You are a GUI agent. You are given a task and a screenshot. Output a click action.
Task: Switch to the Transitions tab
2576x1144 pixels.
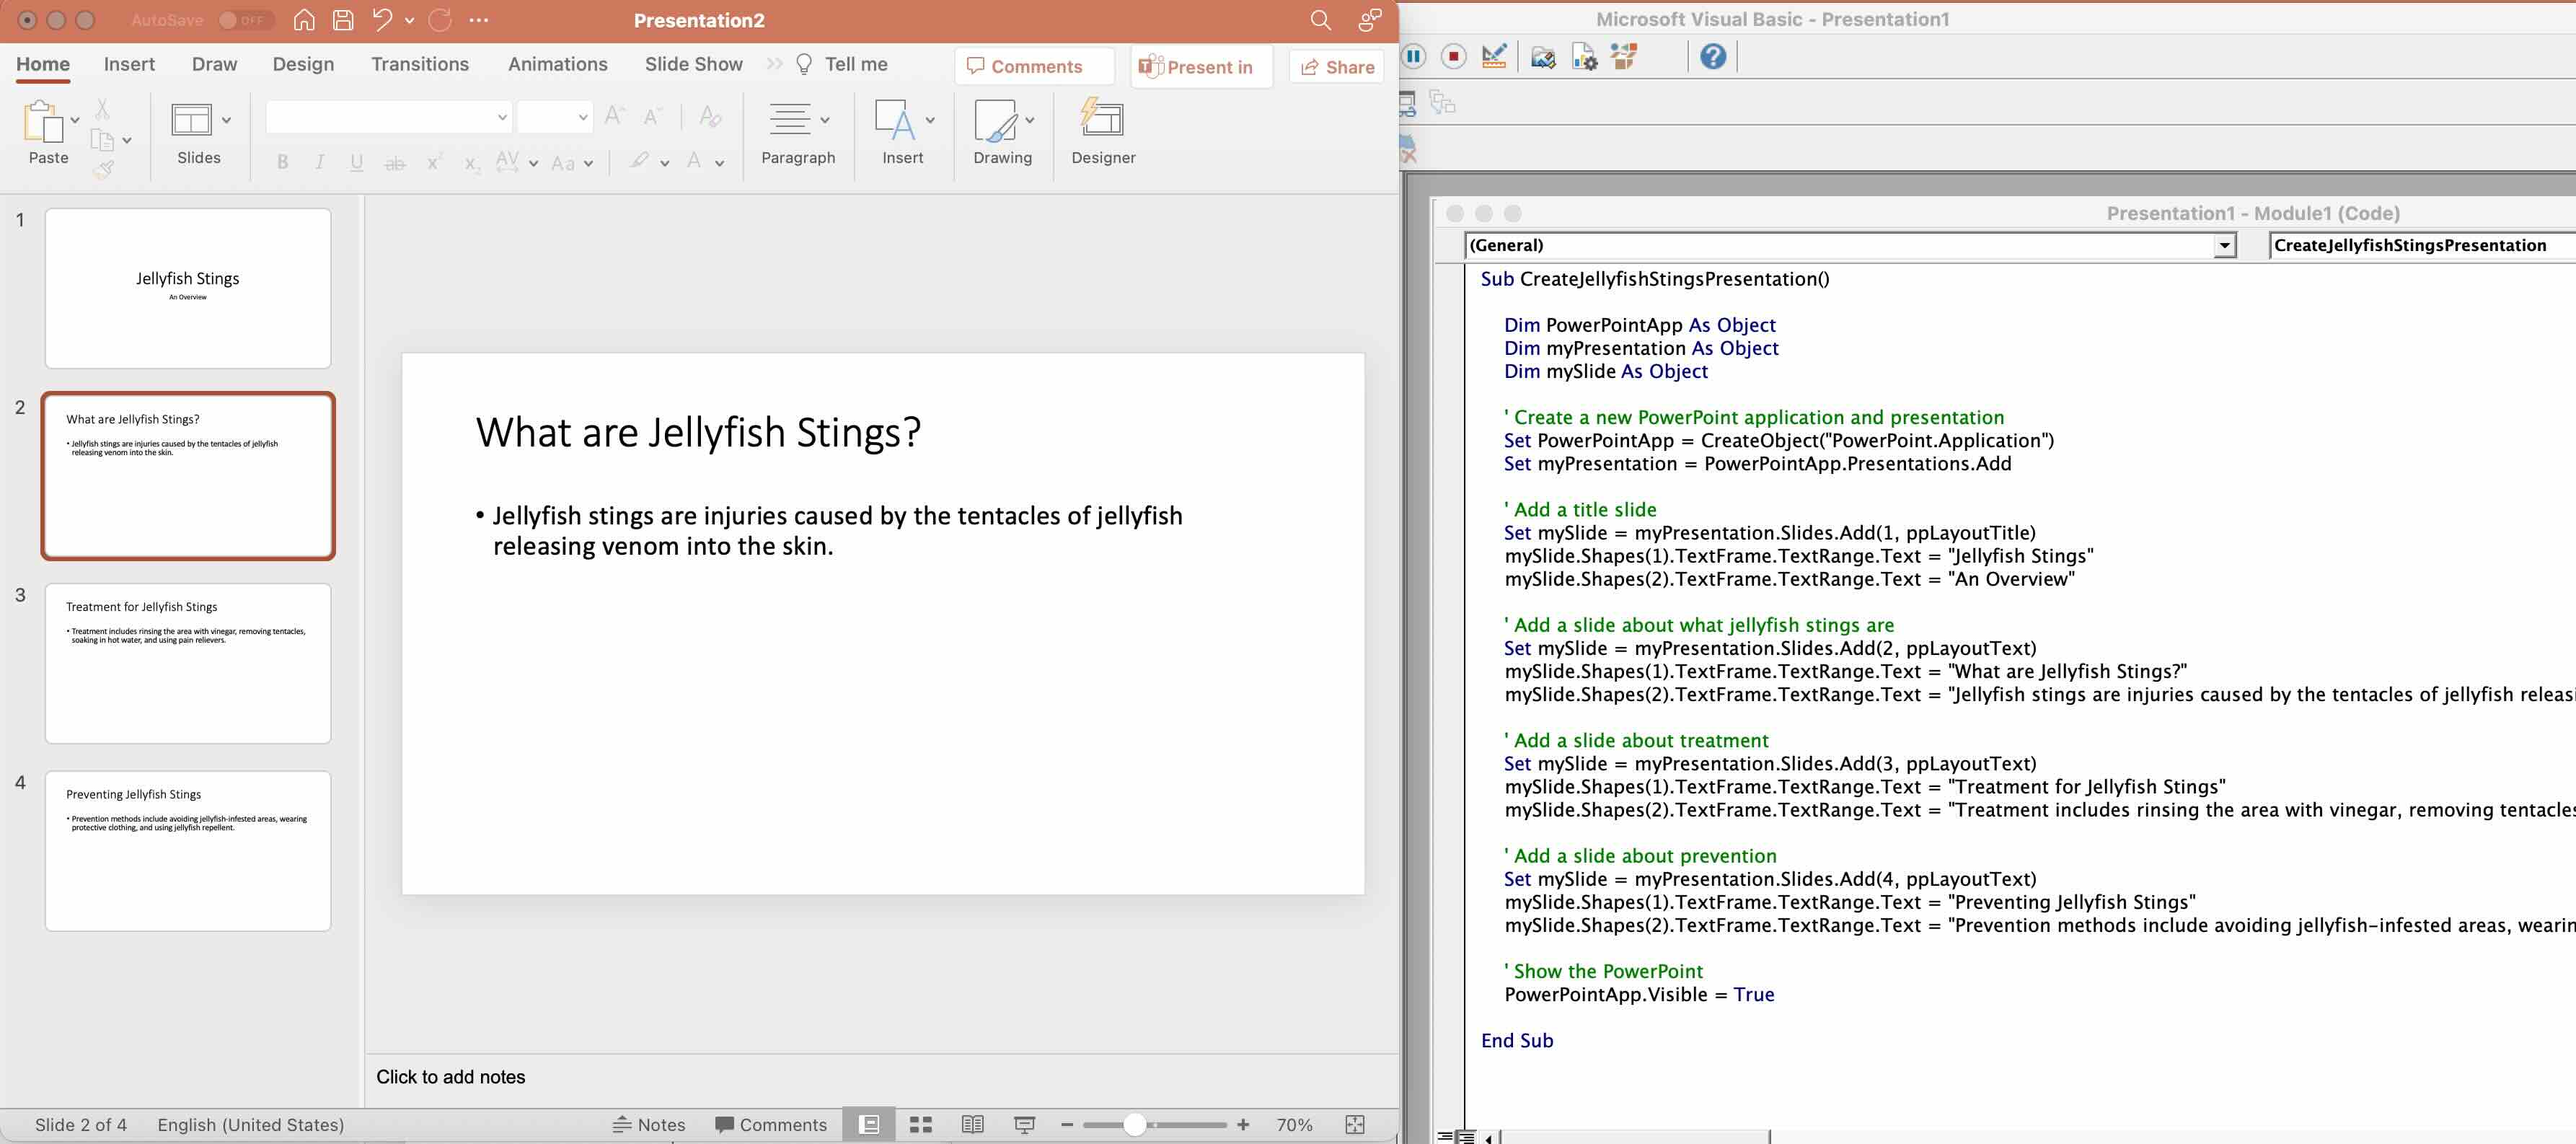coord(420,63)
